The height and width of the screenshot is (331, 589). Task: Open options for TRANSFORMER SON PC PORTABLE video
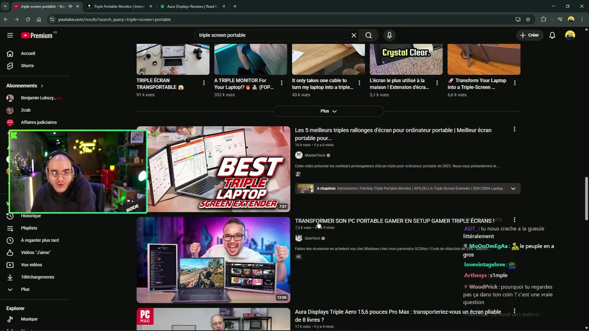click(514, 220)
